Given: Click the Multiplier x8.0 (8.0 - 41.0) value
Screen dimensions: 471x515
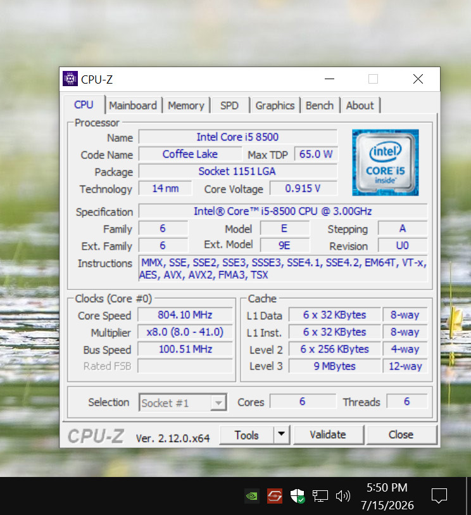Looking at the screenshot, I should tap(185, 332).
